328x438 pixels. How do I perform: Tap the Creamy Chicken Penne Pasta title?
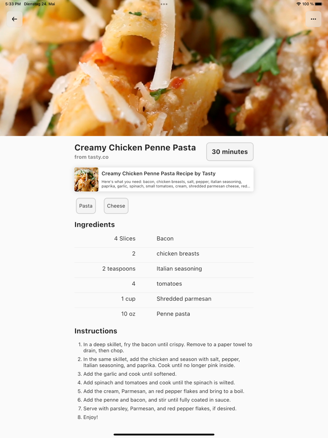[x=135, y=148]
